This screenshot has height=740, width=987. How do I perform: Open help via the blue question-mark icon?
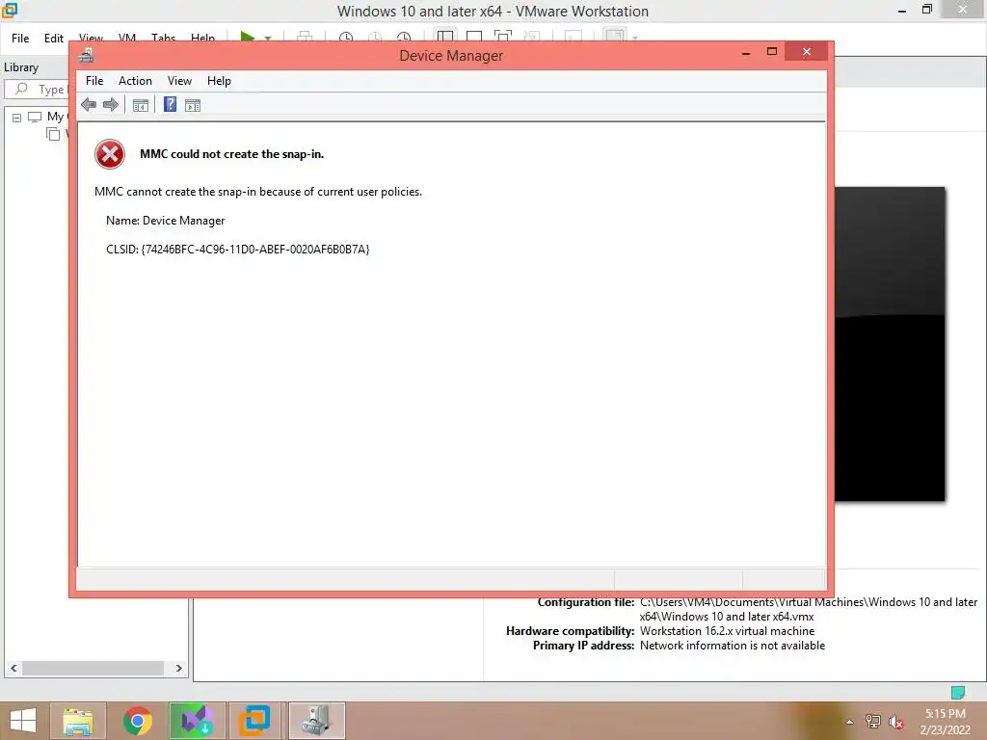pos(170,104)
